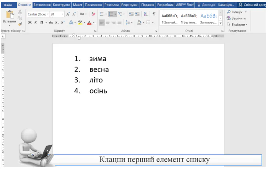Toggle italic formatting (К)

click(35, 22)
